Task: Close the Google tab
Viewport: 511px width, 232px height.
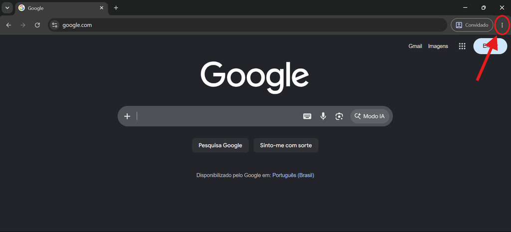Action: tap(102, 8)
